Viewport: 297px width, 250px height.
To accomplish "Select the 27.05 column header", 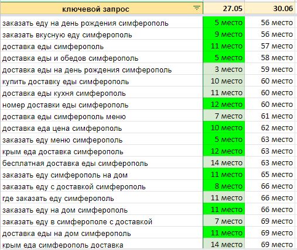I will (x=224, y=9).
